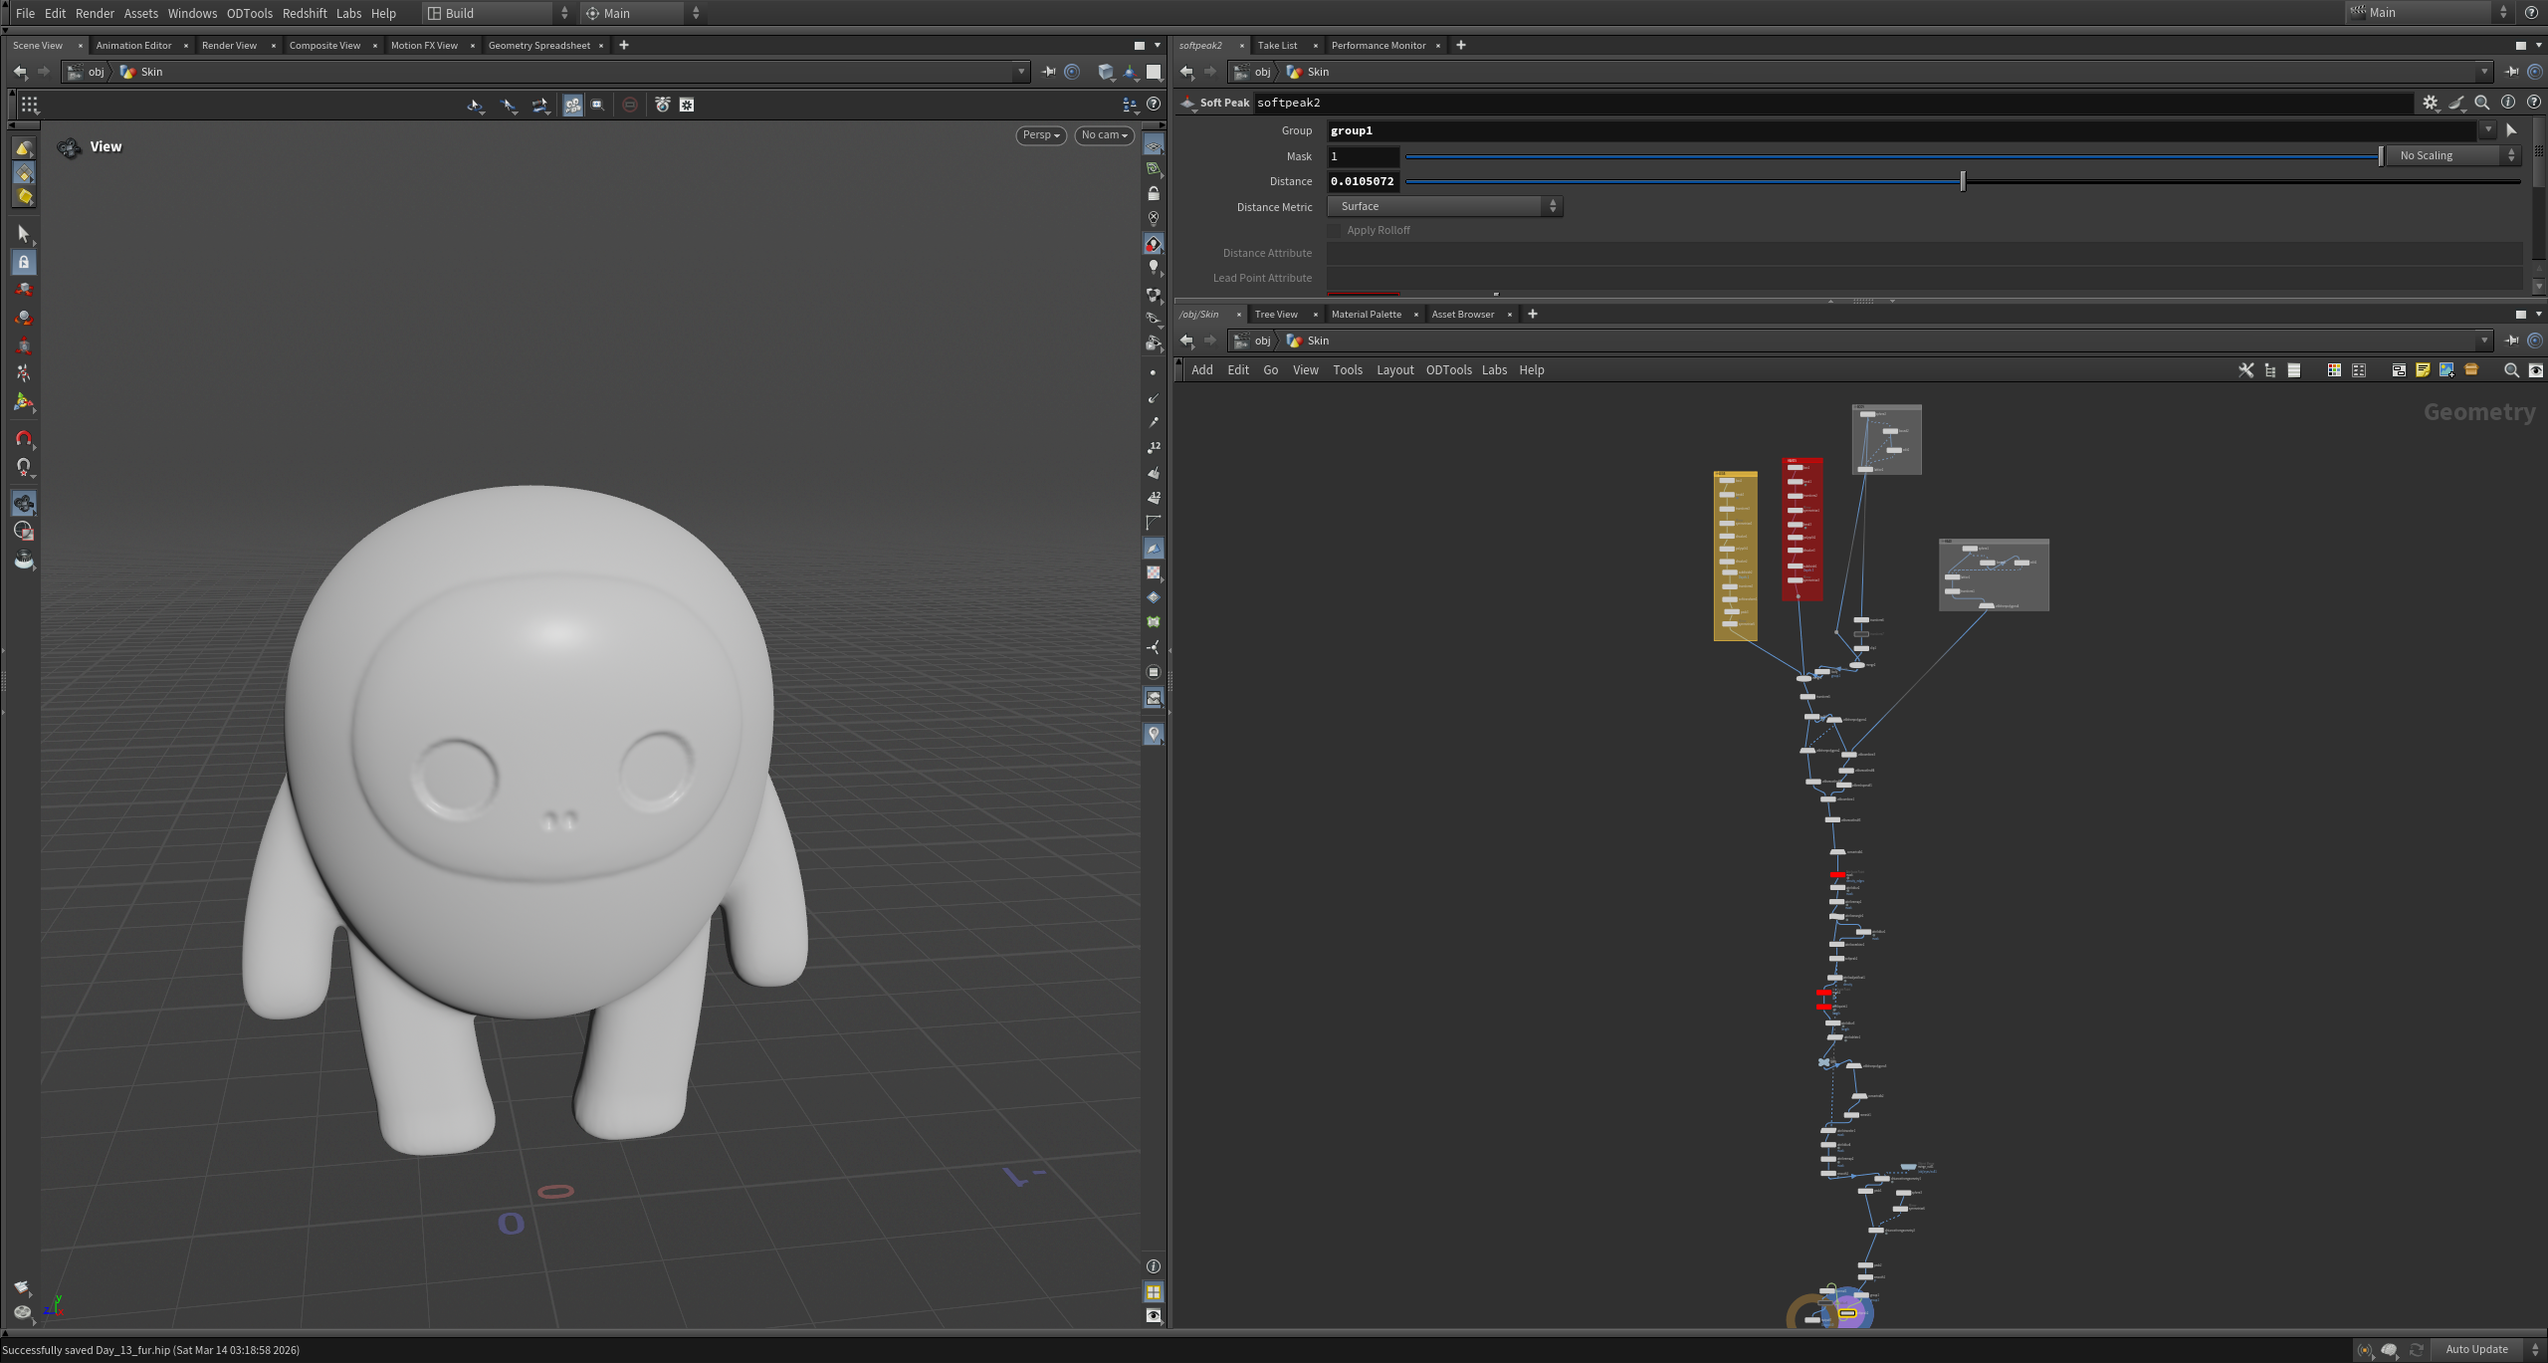Click the red magnet snapping icon

click(24, 439)
